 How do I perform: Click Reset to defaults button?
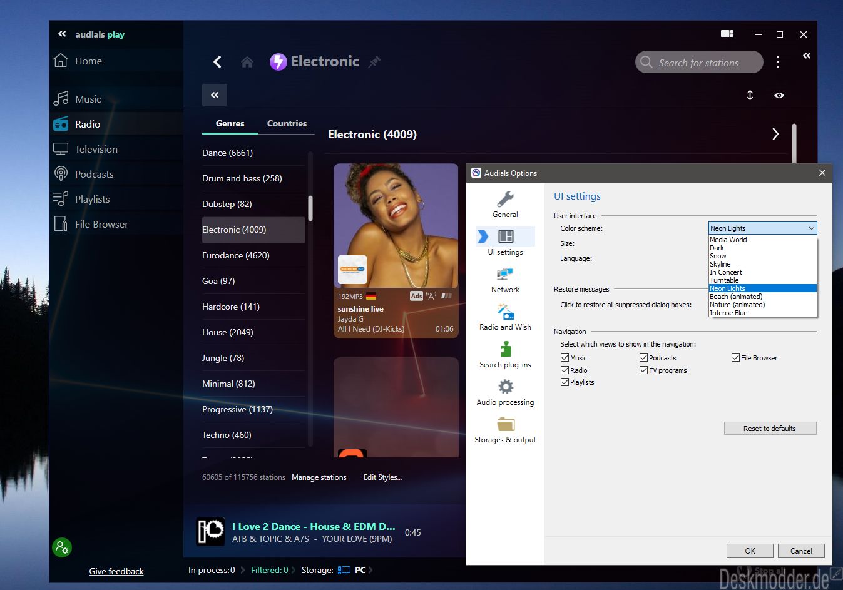click(770, 429)
